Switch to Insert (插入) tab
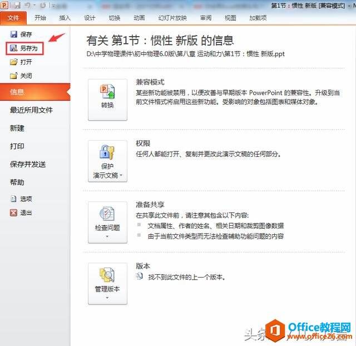This screenshot has height=346, width=356. [x=65, y=18]
